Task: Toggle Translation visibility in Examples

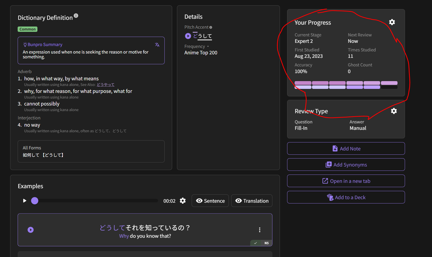Action: coord(252,201)
